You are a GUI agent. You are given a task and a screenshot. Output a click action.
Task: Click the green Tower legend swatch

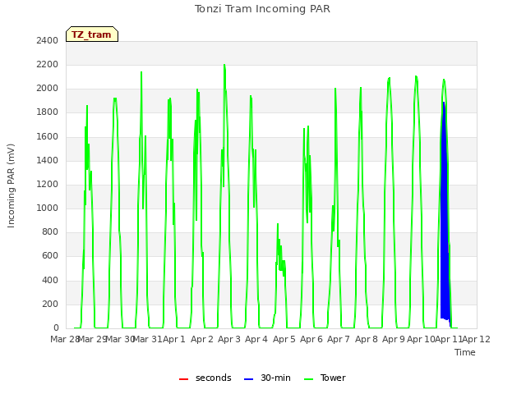tap(308, 379)
